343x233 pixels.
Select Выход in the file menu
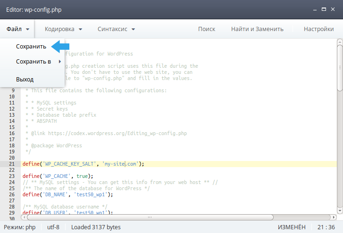(25, 80)
